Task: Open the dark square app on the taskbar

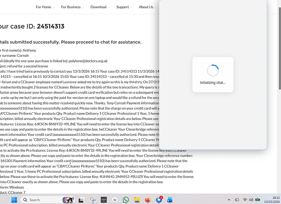Action: tap(104, 200)
